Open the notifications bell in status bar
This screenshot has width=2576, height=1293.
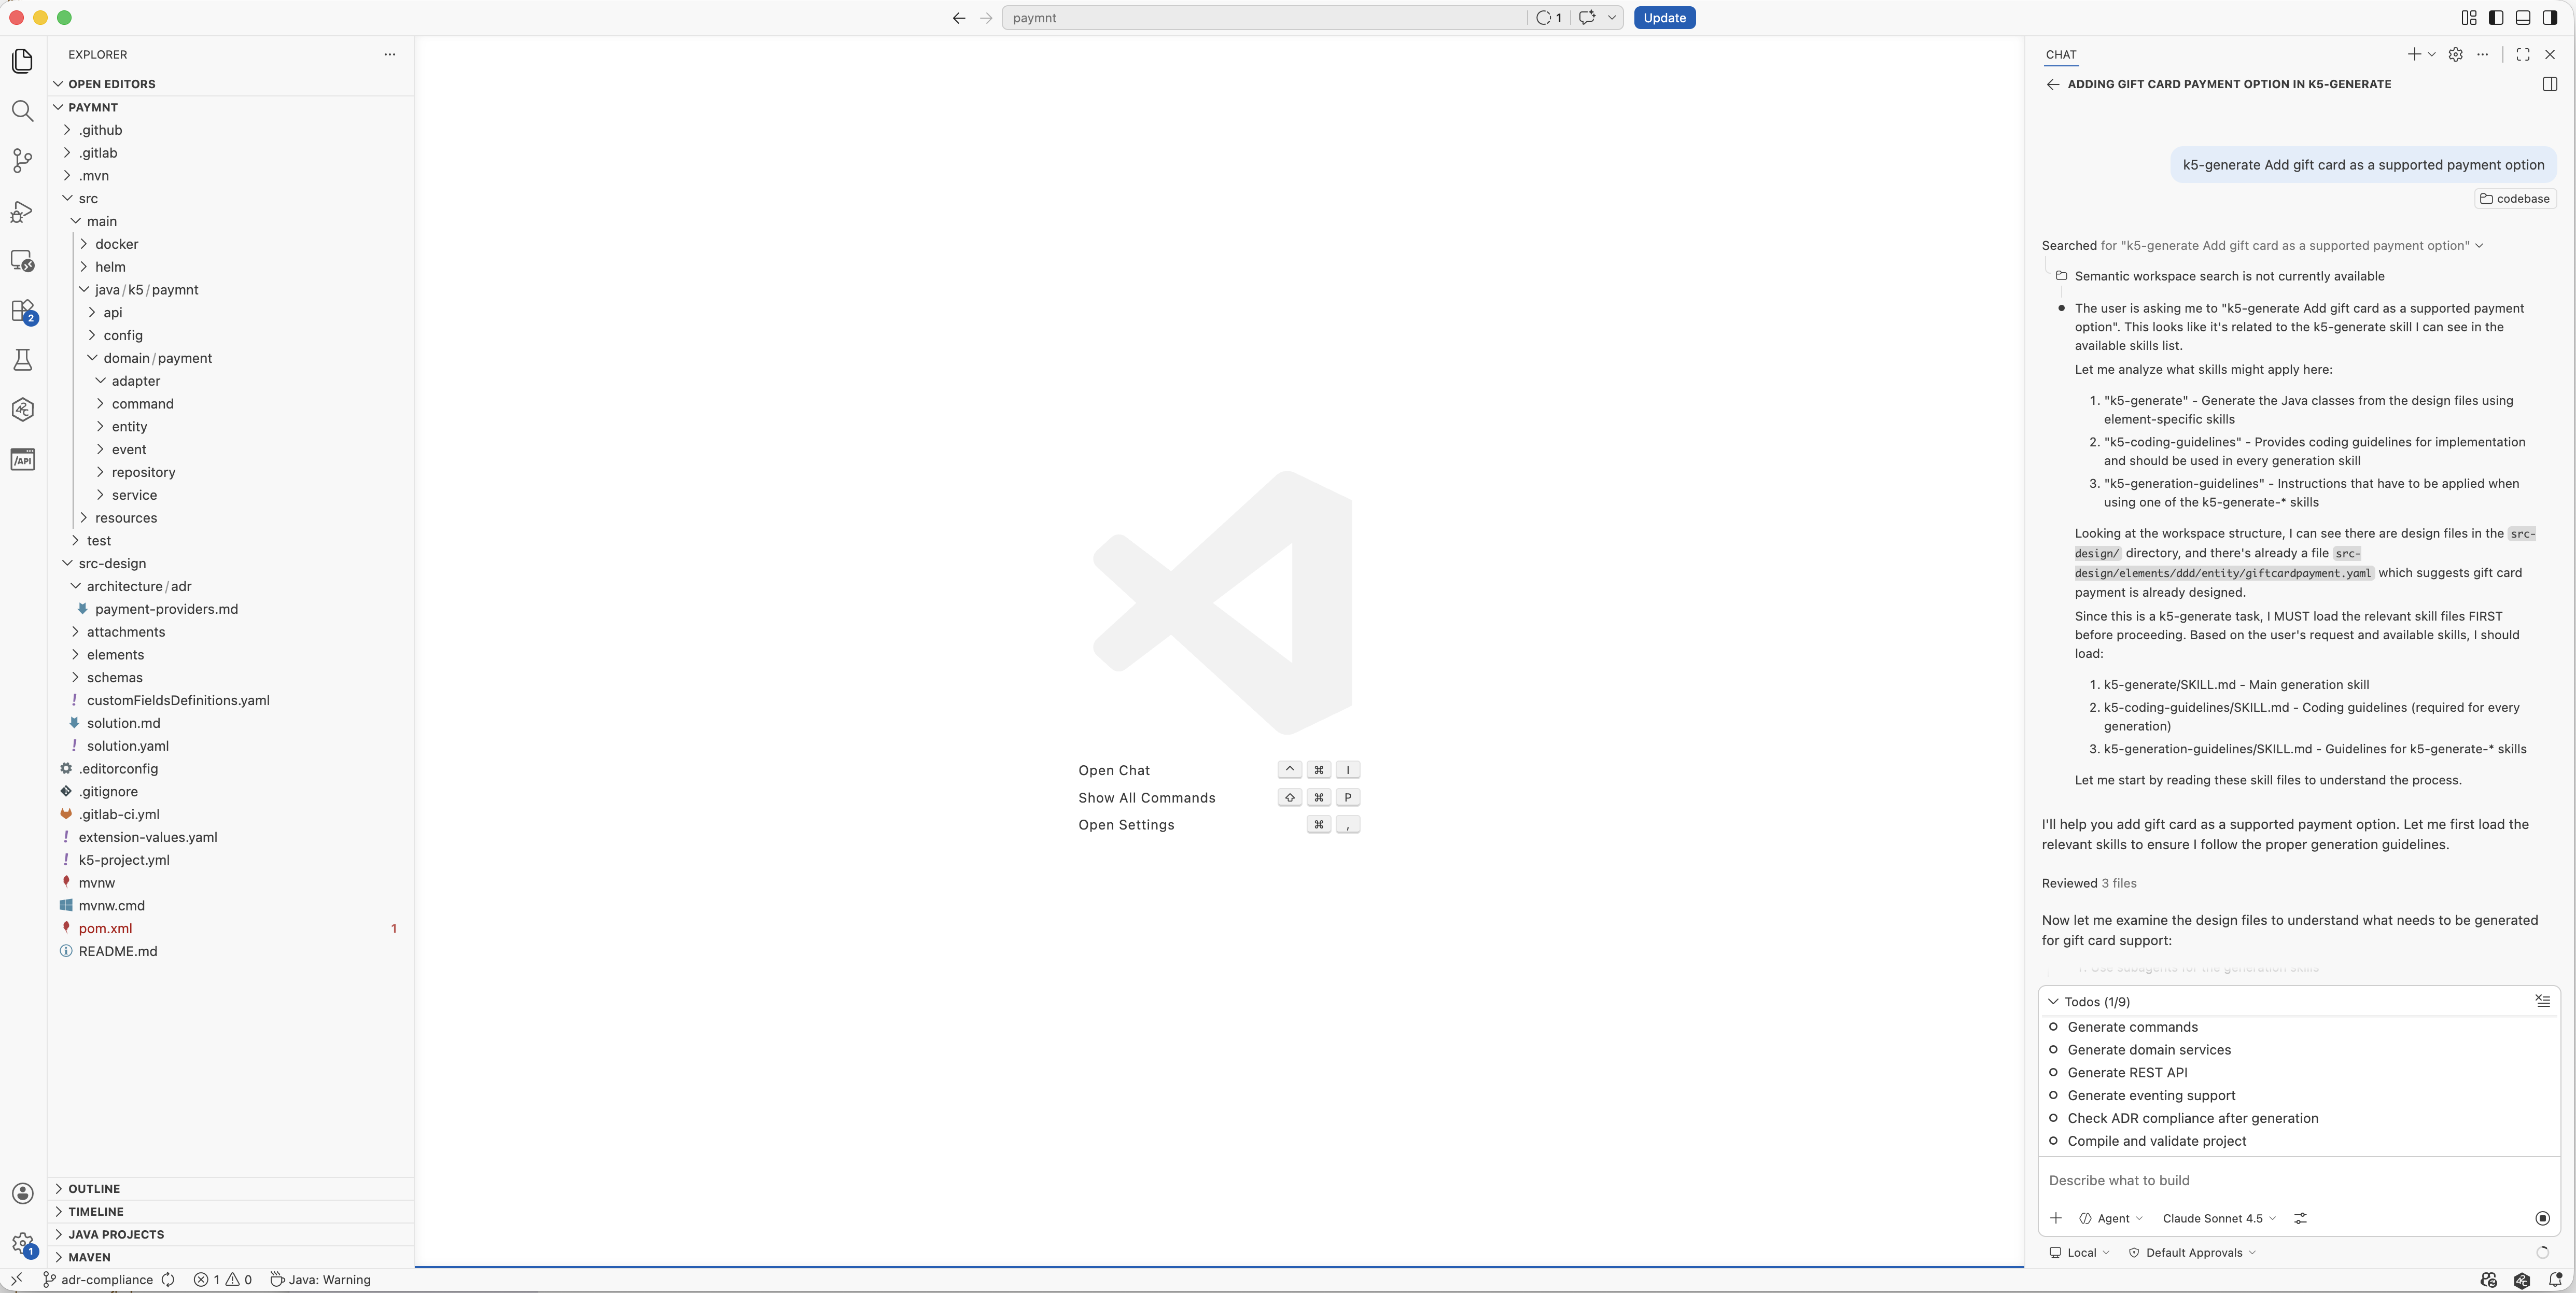(x=2555, y=1280)
